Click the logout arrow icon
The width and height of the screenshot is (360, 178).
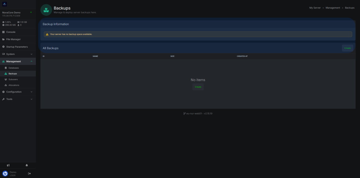click(x=29, y=174)
